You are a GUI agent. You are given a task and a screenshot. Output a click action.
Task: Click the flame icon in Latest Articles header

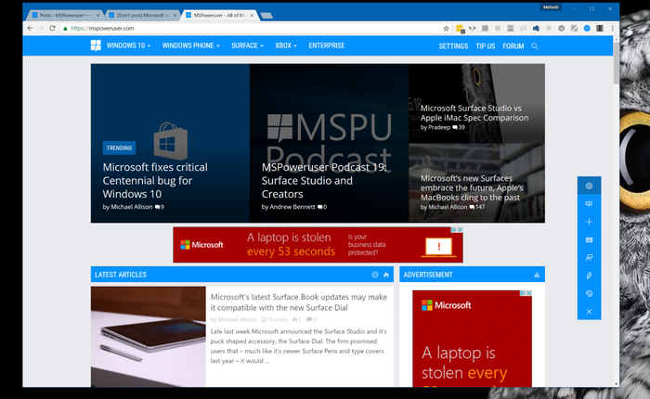[x=386, y=275]
